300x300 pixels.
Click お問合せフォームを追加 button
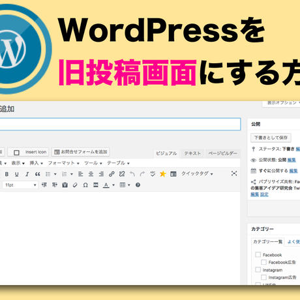pyautogui.click(x=80, y=152)
